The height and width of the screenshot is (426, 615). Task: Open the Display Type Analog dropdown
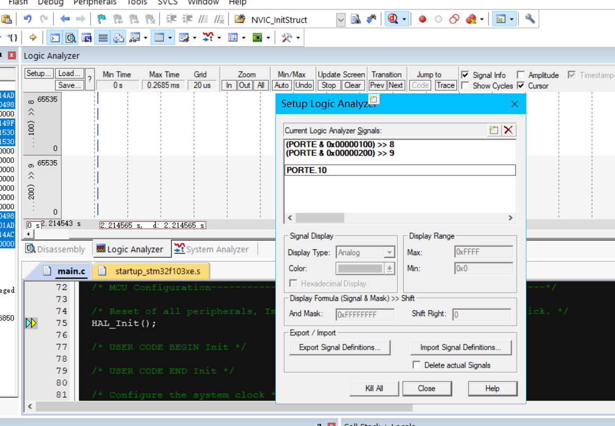389,252
